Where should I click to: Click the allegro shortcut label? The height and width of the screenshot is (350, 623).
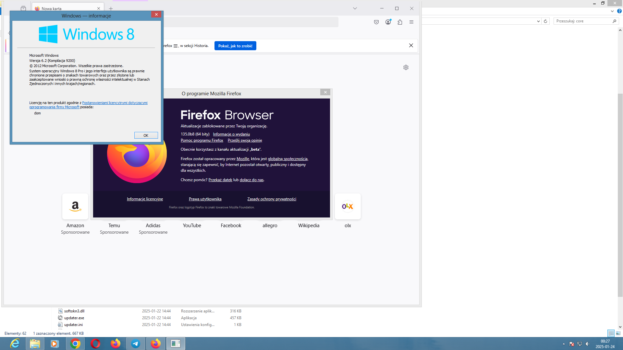pos(270,226)
